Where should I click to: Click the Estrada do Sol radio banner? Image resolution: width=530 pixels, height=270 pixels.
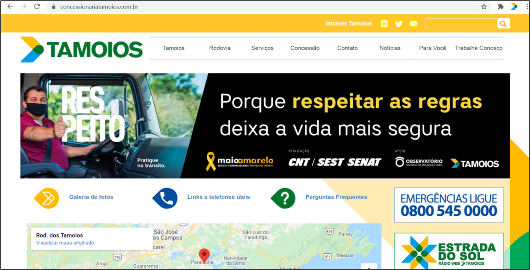pyautogui.click(x=449, y=251)
